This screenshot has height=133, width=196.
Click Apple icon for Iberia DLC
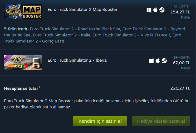pyautogui.click(x=158, y=61)
